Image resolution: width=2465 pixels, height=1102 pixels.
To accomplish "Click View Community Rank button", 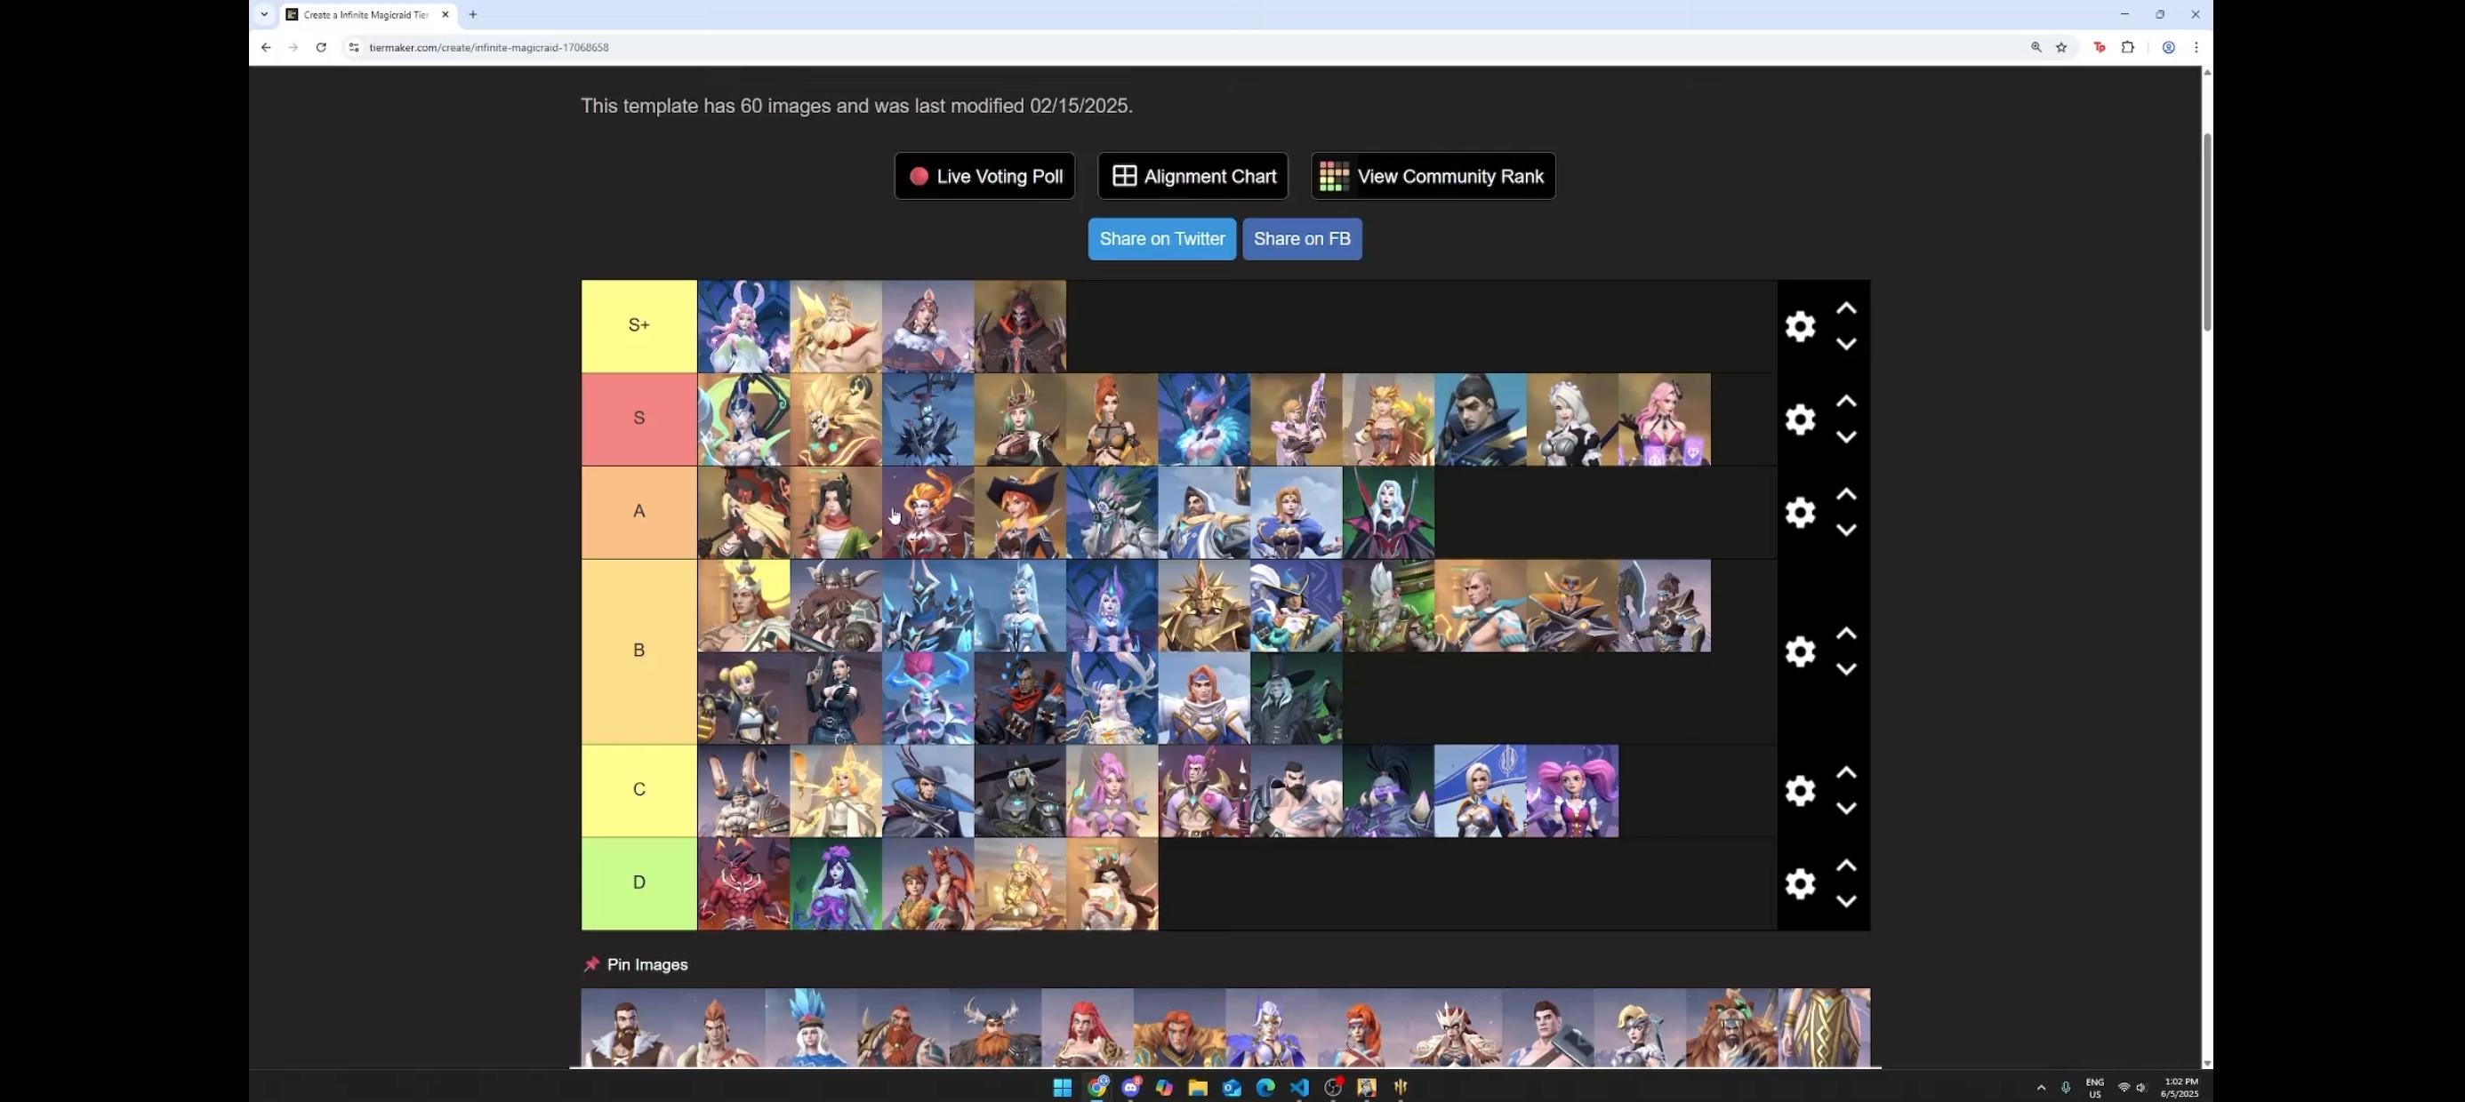I will 1433,176.
